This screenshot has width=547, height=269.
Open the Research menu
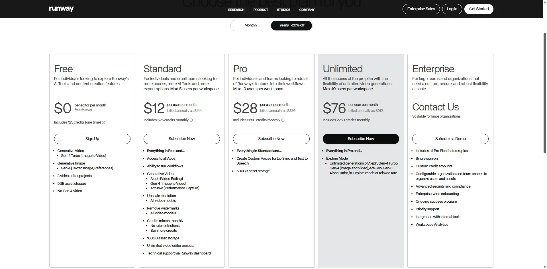click(236, 10)
